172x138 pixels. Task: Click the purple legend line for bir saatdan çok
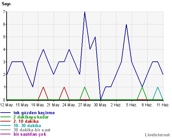(5, 134)
